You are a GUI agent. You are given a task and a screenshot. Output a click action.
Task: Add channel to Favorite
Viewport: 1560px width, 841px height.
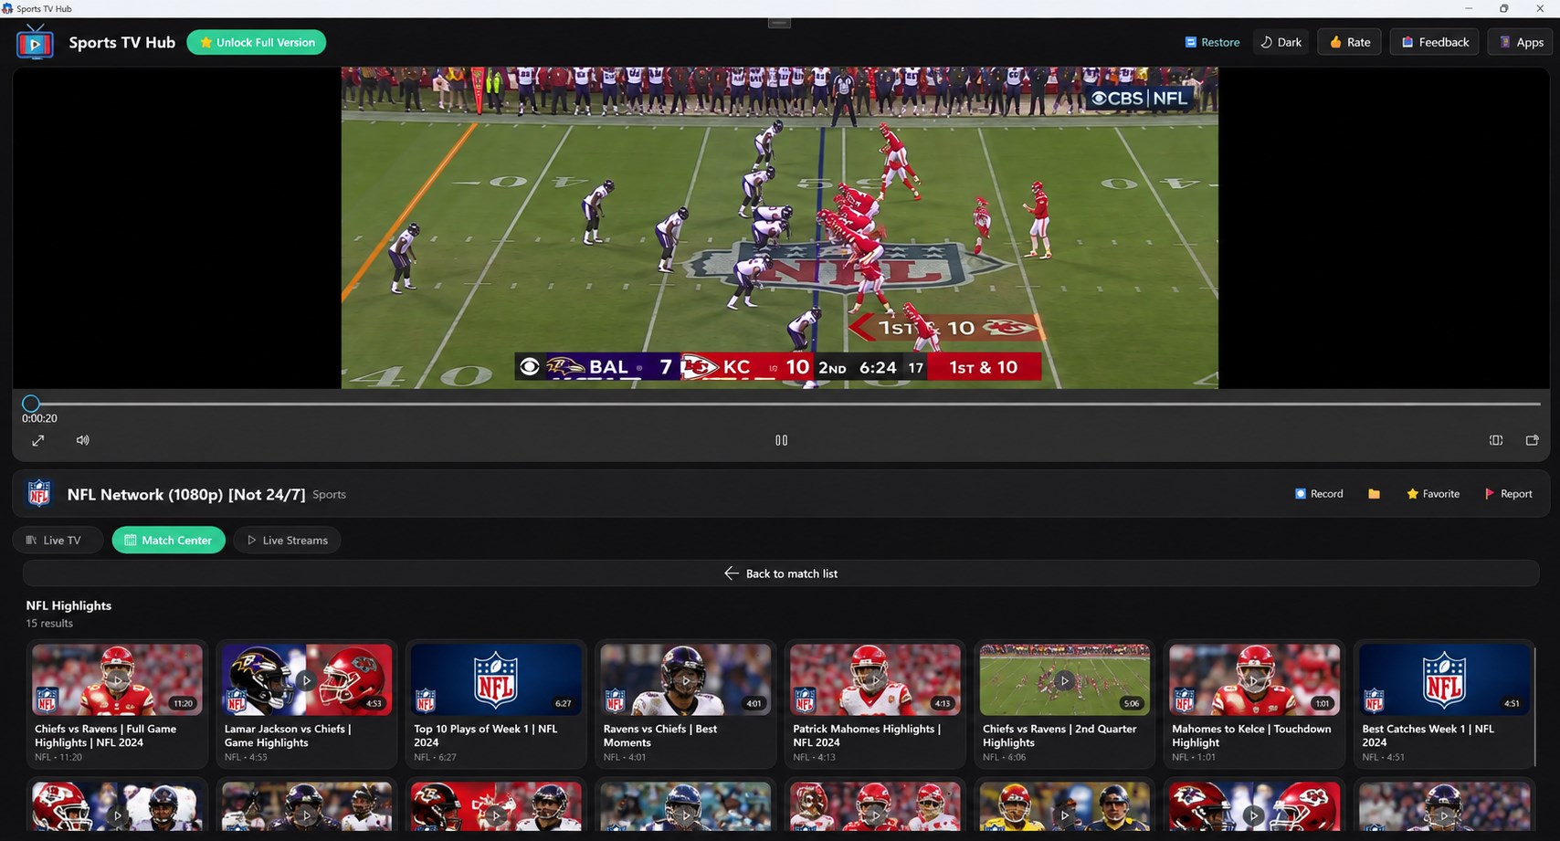click(1433, 494)
